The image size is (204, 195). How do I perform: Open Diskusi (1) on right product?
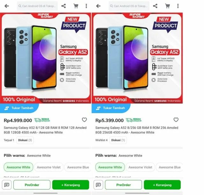coord(118,140)
